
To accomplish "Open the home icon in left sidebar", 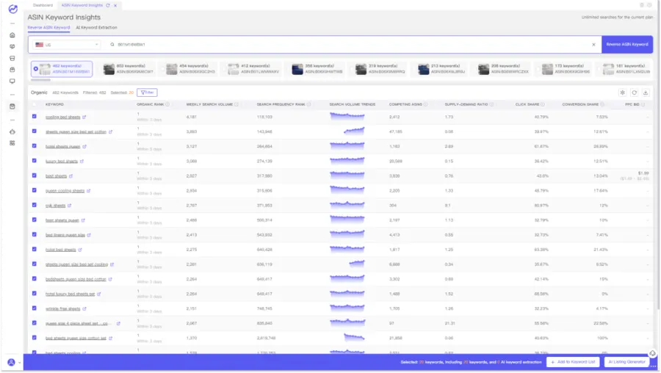I will (x=12, y=35).
